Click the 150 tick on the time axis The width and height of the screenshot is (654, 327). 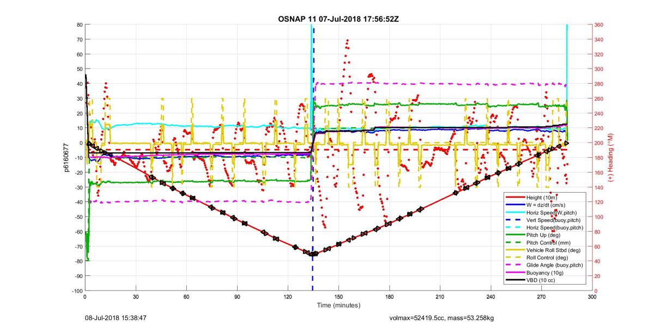click(338, 297)
